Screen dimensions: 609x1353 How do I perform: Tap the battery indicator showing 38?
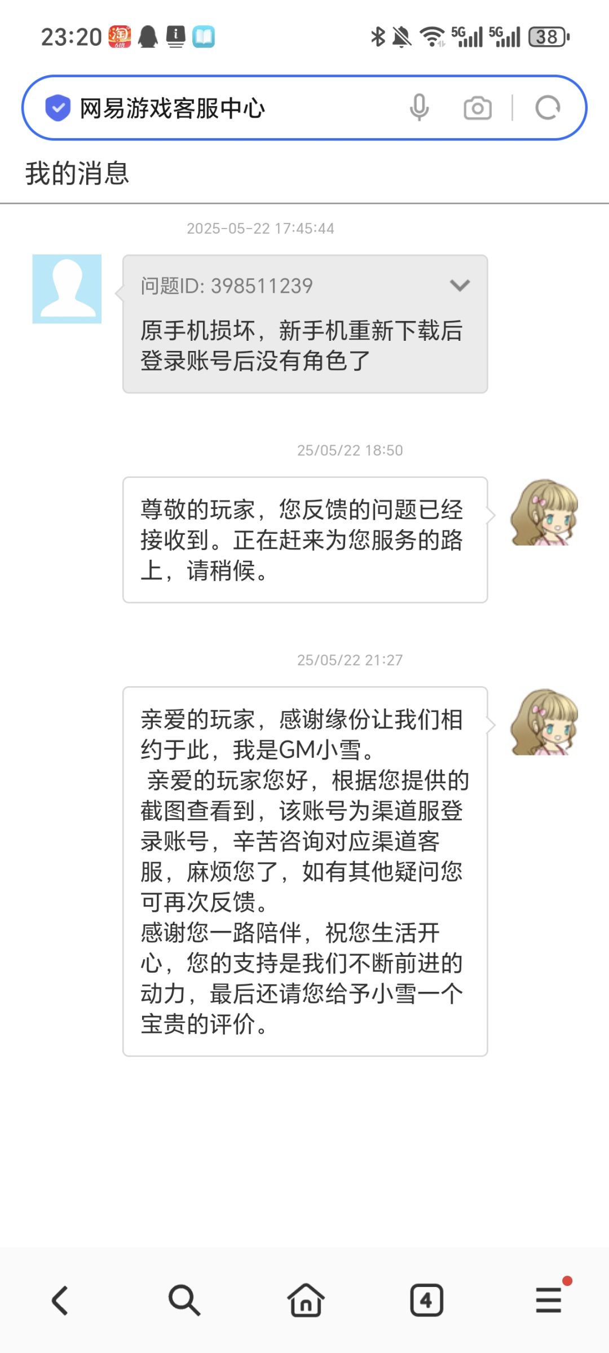pyautogui.click(x=549, y=37)
